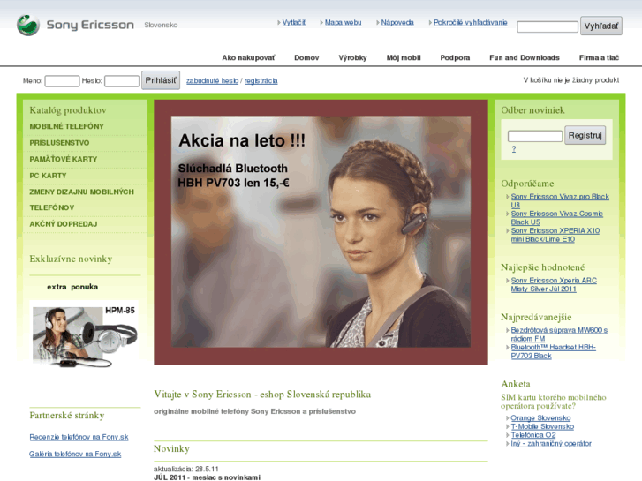This screenshot has width=642, height=481.
Task: Open Bezdrôtová súprava MW600 link
Action: 559,334
